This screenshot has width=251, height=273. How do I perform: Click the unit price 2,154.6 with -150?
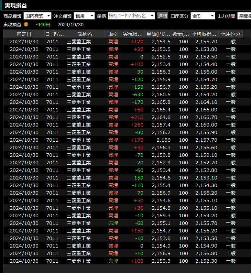coord(161,178)
